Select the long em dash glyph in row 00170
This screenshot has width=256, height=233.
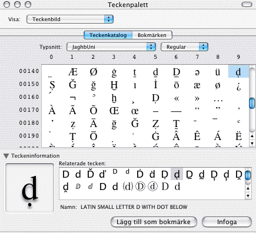click(177, 112)
